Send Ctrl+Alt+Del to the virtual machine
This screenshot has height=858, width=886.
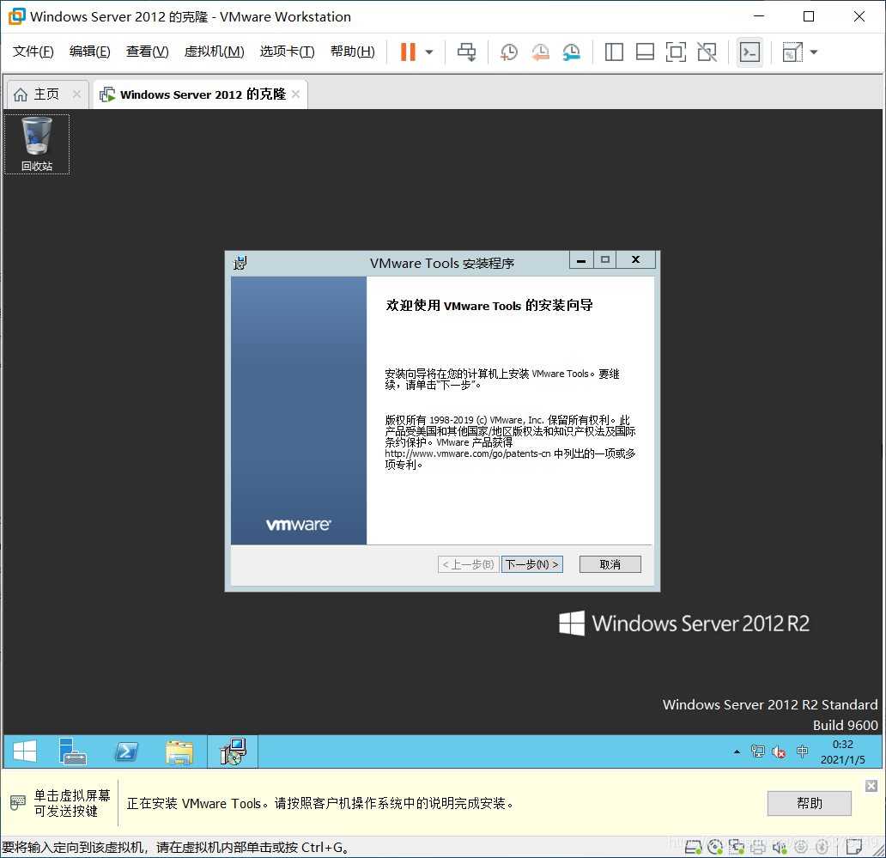point(467,52)
